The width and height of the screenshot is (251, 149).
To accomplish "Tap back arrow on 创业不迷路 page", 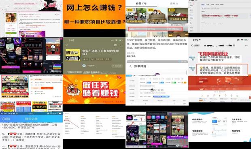I will tap(67, 45).
